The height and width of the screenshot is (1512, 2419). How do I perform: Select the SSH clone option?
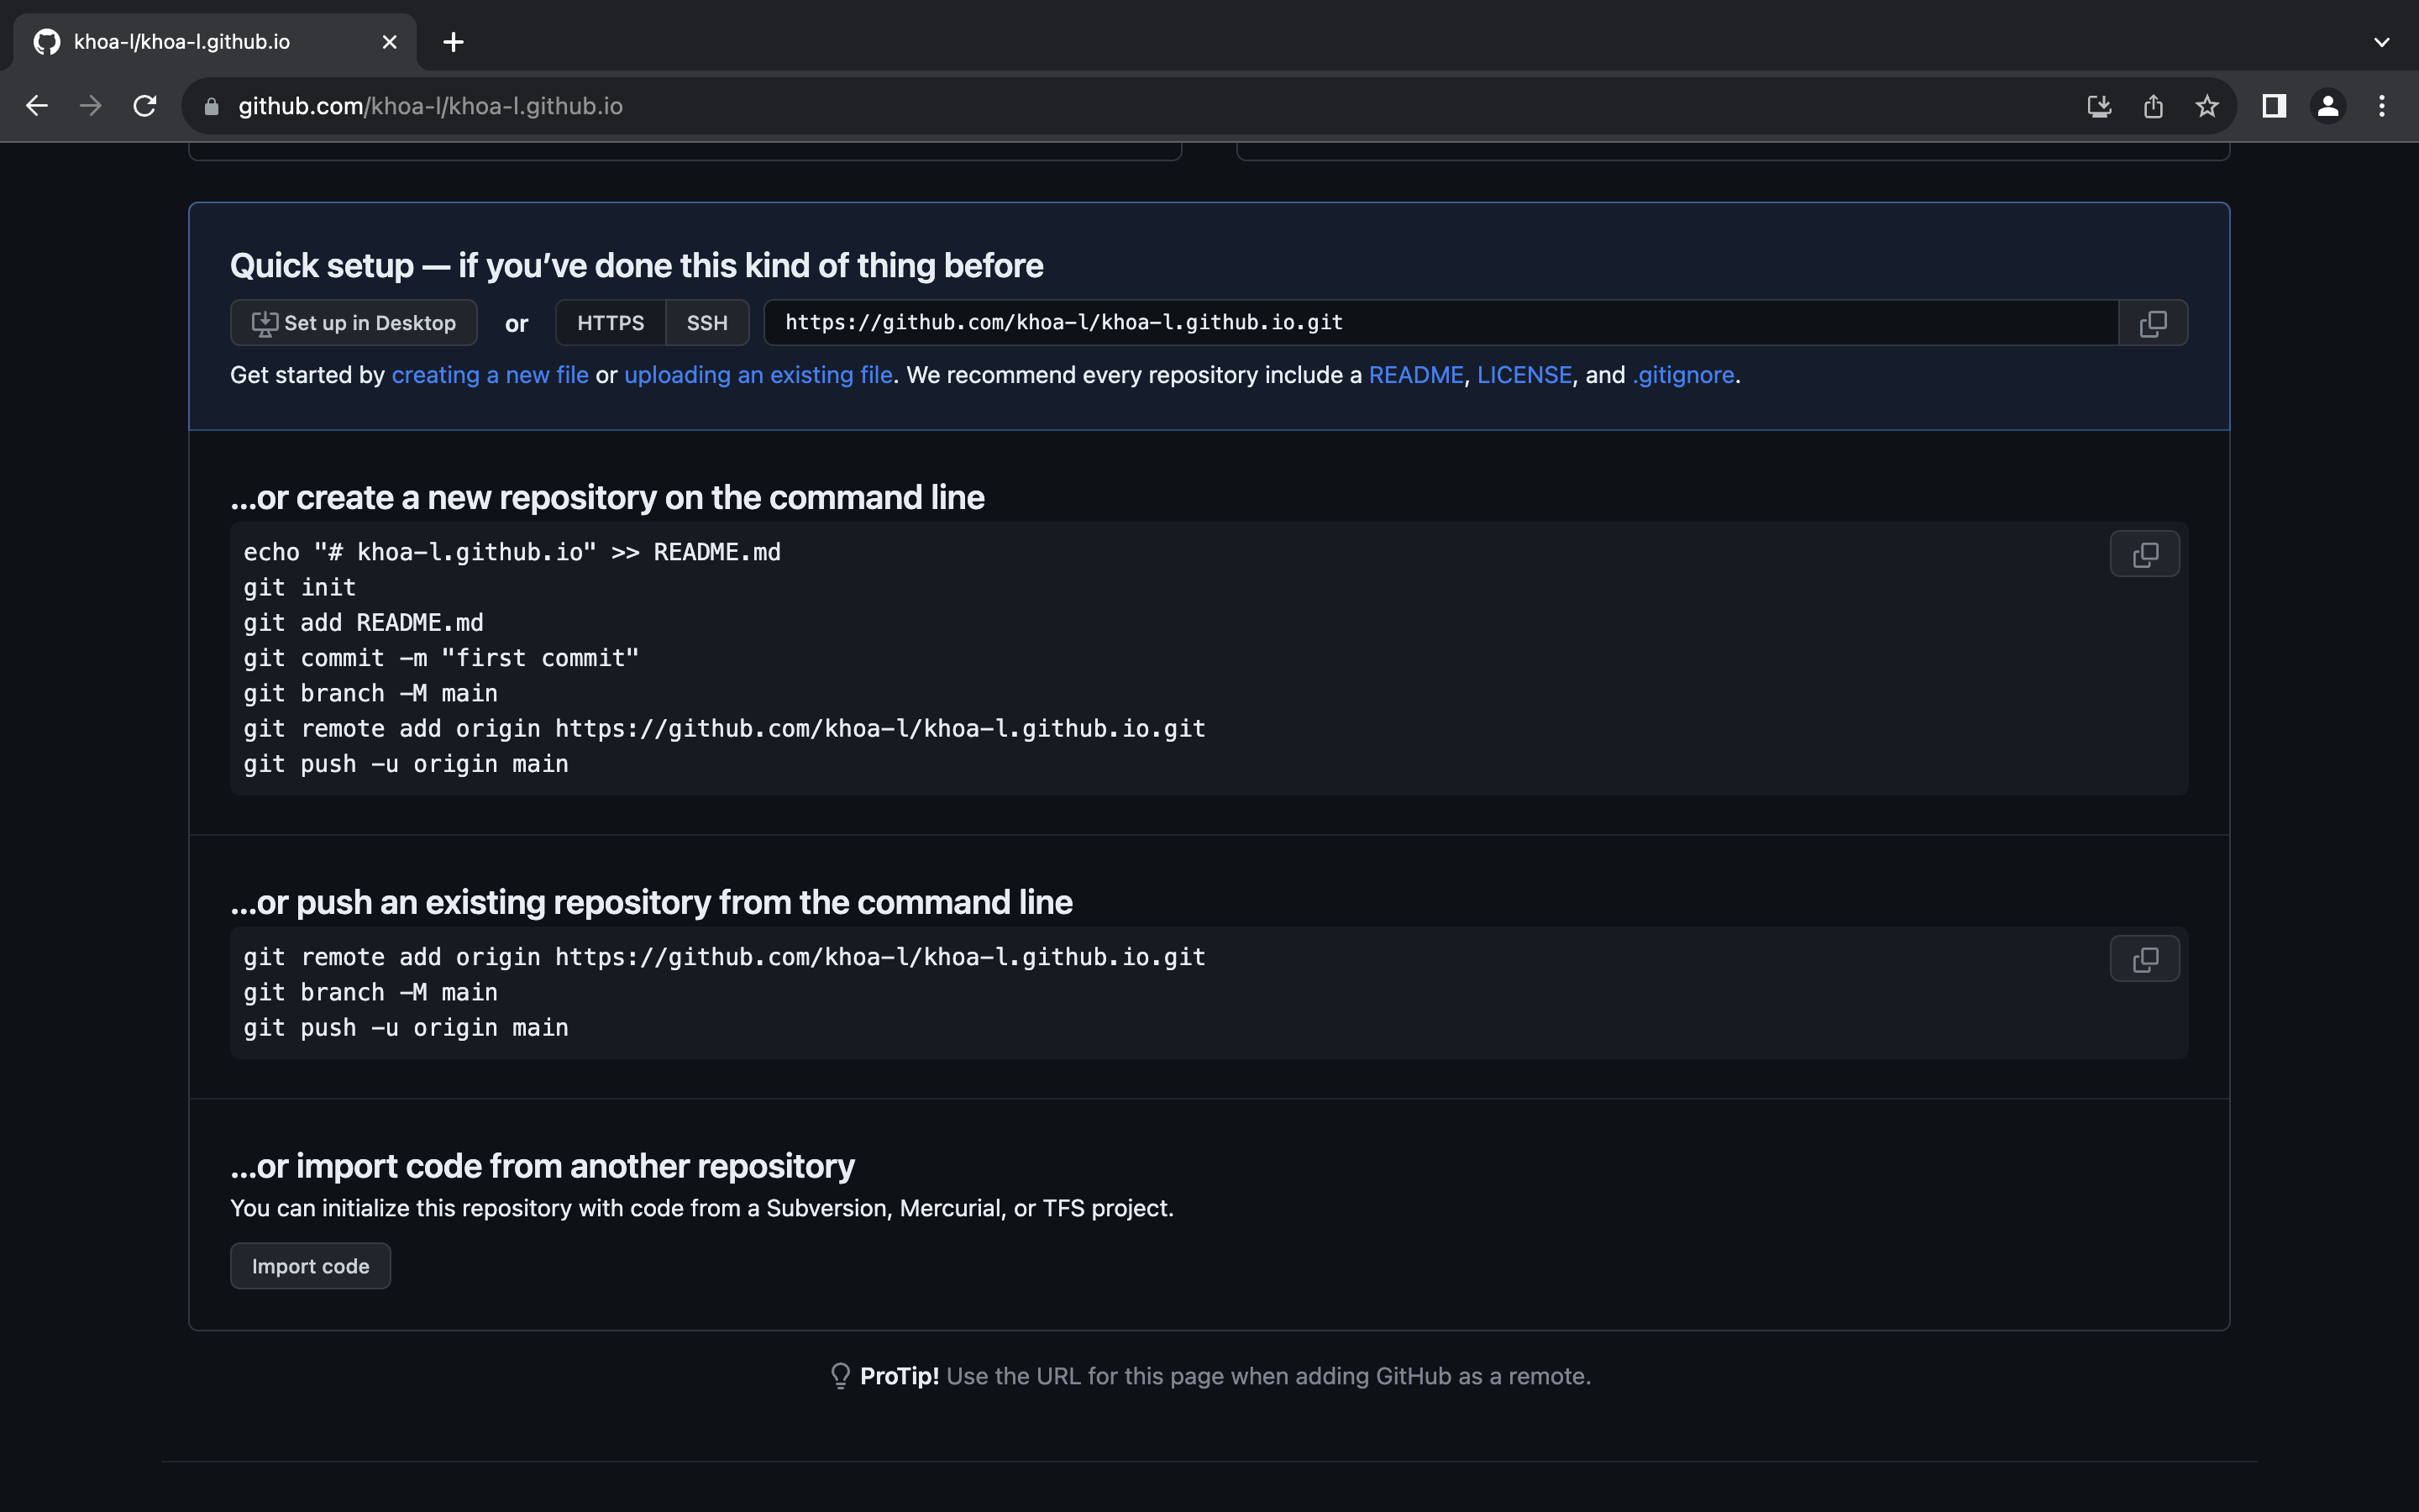pos(706,323)
